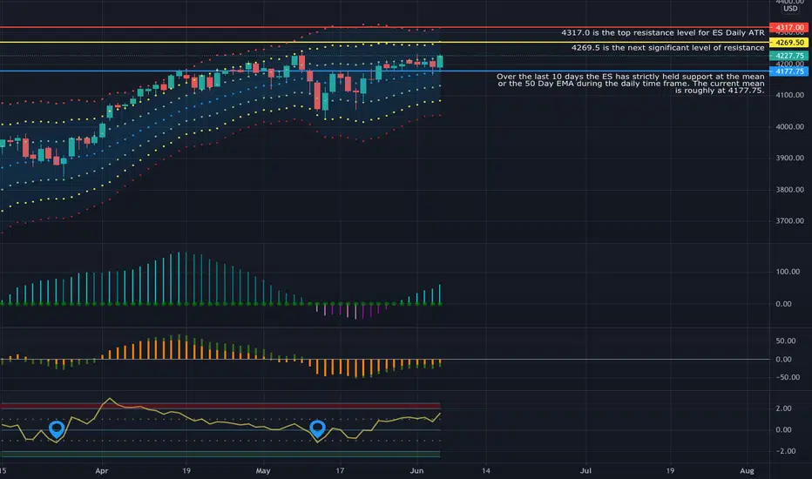Screen dimensions: 812x479
Task: Click the Apr label on the time axis
Action: coord(101,470)
